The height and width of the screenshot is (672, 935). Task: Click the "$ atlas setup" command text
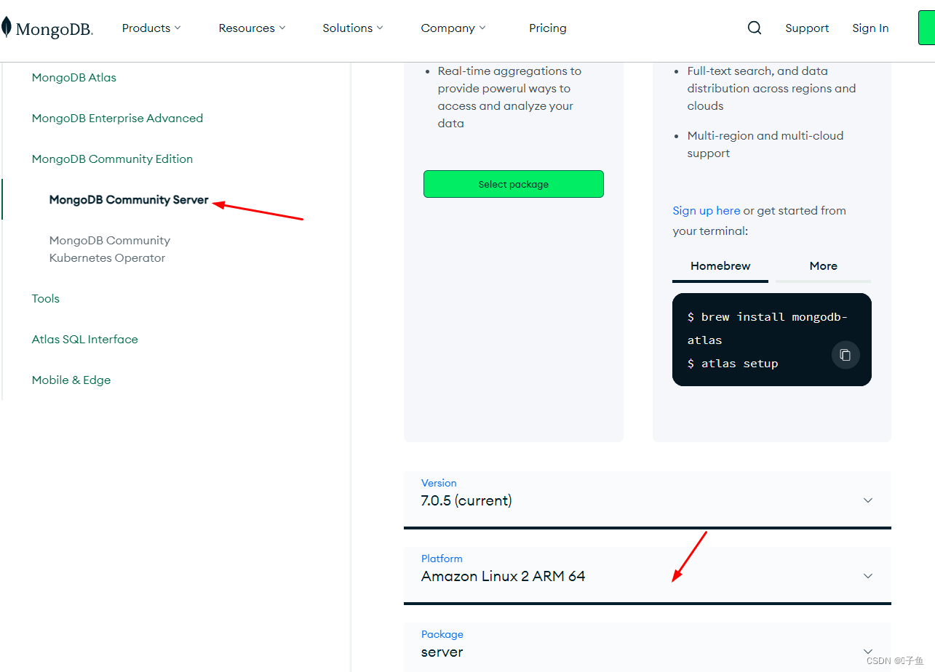coord(733,363)
